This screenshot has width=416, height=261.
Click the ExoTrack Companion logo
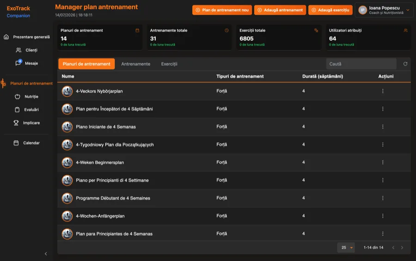pos(18,12)
